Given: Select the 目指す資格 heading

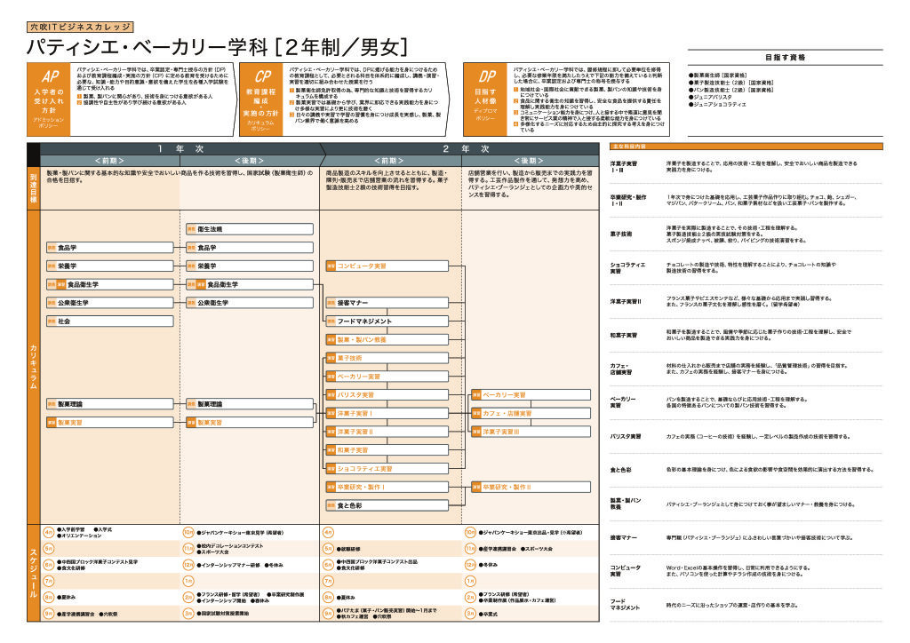Looking at the screenshot, I should pos(785,58).
